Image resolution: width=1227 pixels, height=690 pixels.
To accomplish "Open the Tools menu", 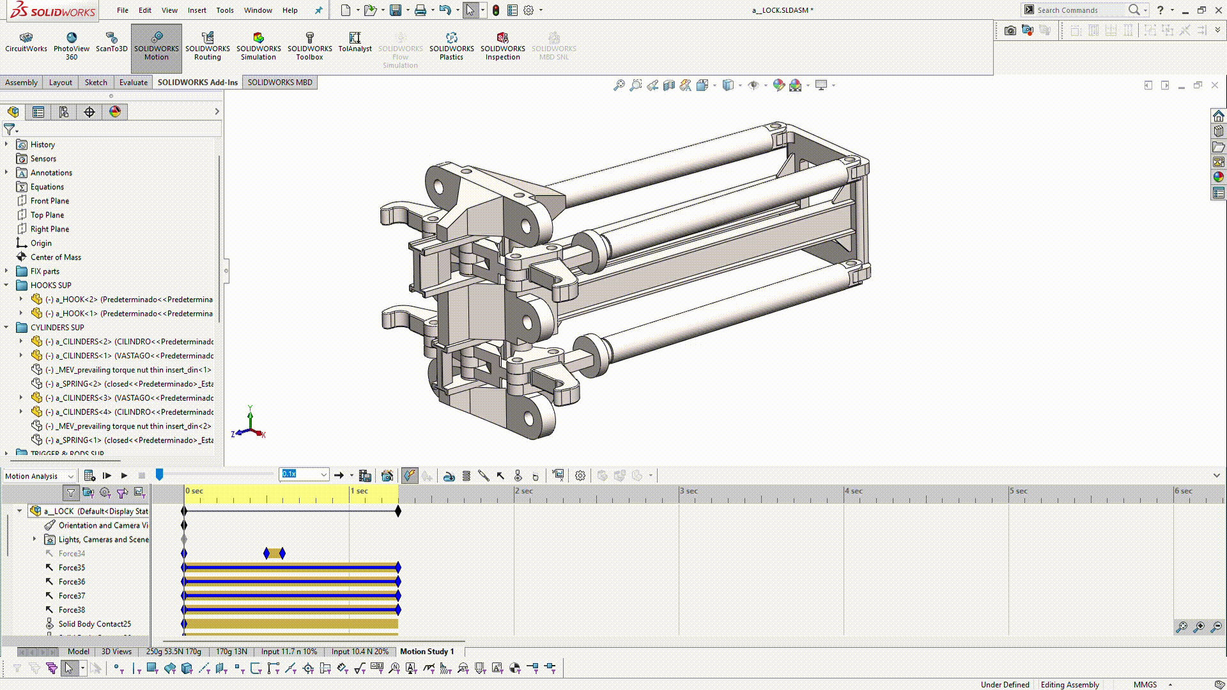I will [x=225, y=10].
